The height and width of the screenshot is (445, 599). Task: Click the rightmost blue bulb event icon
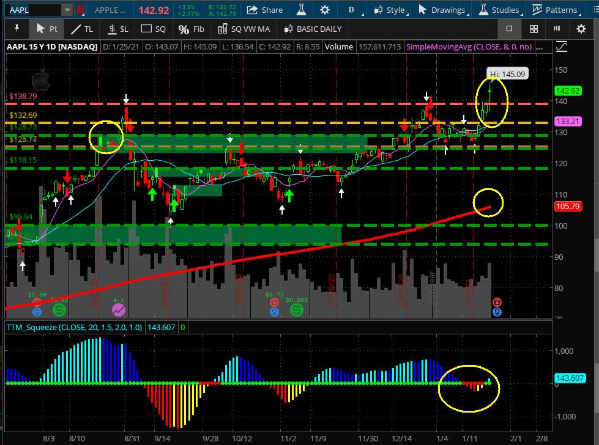click(497, 312)
